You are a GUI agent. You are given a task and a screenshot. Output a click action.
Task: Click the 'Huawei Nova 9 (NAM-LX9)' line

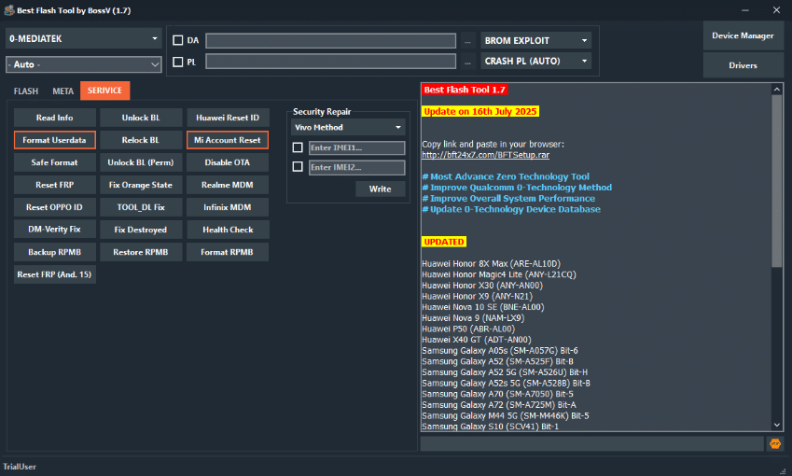pos(473,318)
